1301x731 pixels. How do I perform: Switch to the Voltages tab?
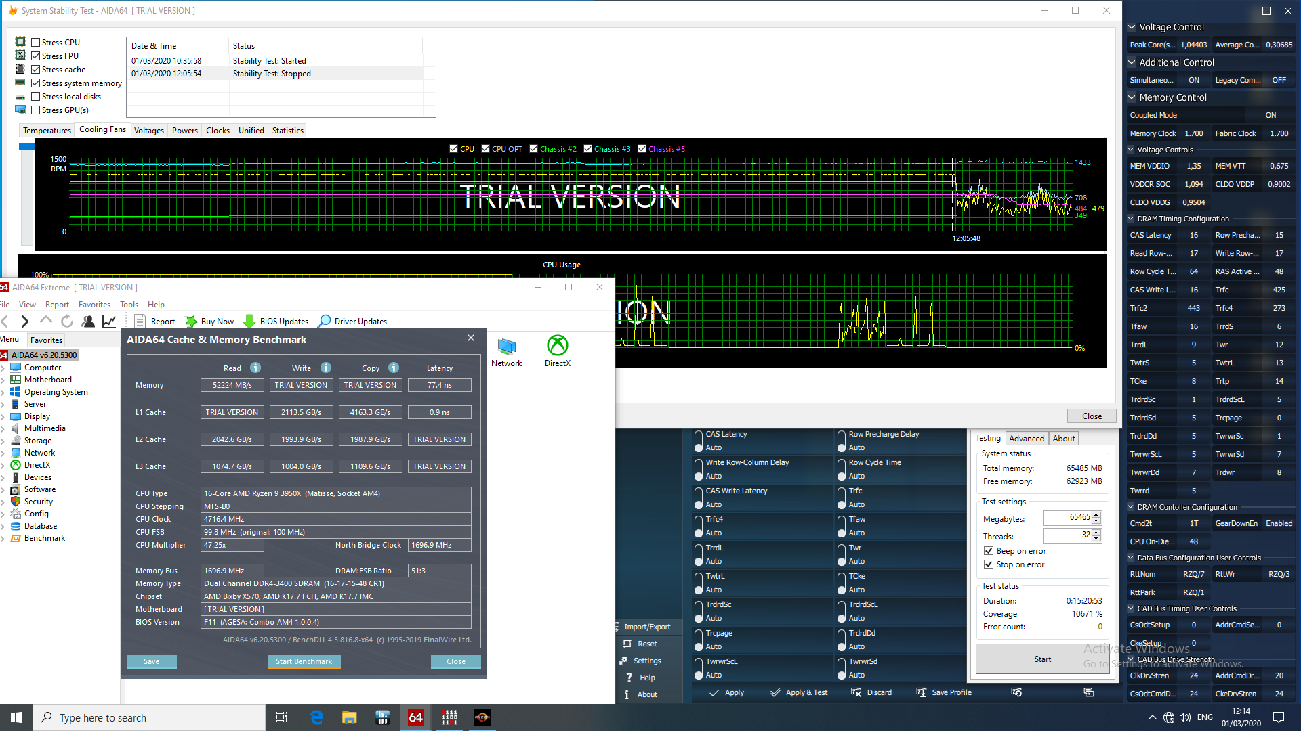pyautogui.click(x=148, y=131)
